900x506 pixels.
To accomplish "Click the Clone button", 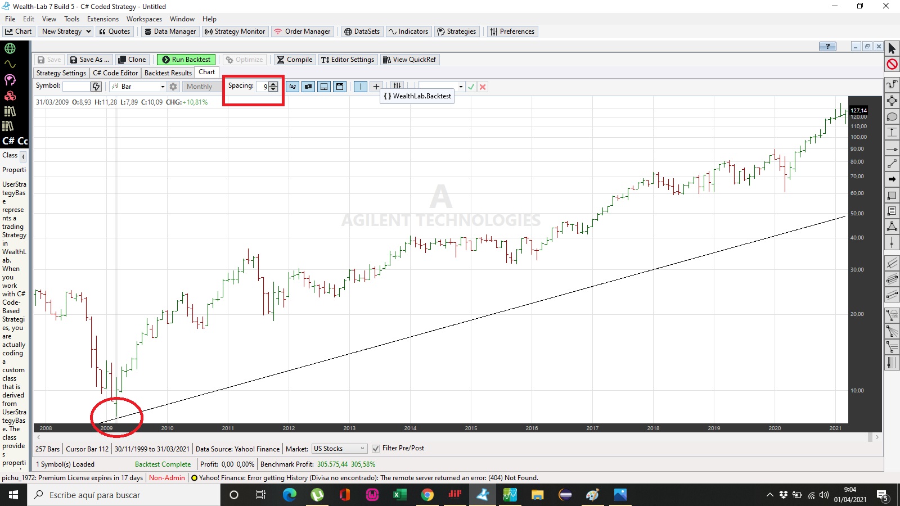I will [132, 60].
